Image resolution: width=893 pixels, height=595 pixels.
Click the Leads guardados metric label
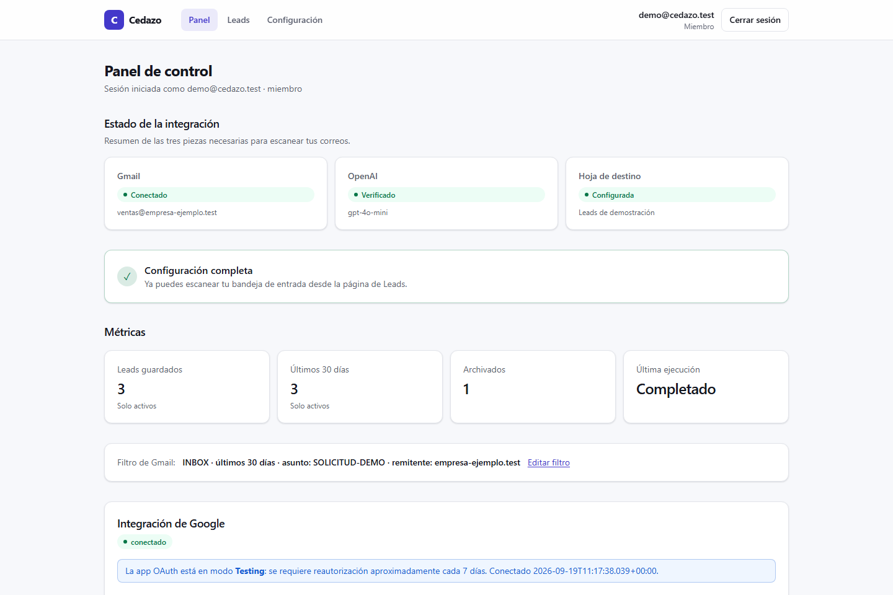click(149, 369)
